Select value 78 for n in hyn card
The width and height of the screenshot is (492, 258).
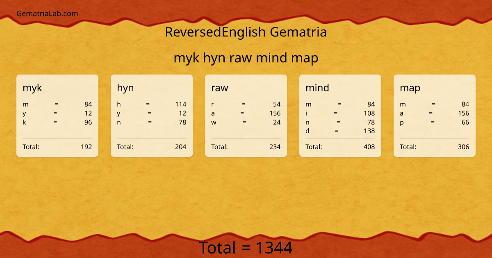pyautogui.click(x=182, y=122)
